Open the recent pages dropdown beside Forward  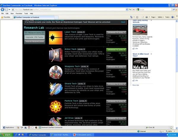(9, 10)
